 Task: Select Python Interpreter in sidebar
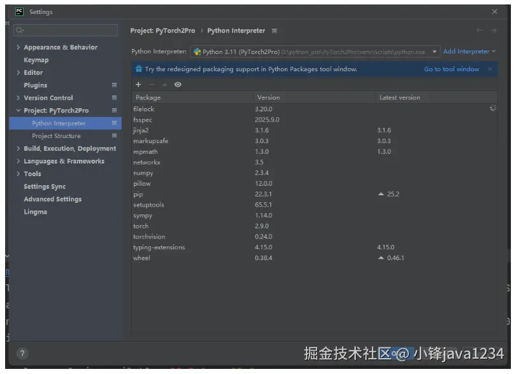click(x=65, y=123)
